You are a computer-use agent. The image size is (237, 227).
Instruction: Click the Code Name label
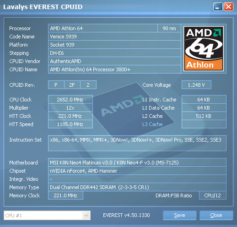tap(22, 37)
